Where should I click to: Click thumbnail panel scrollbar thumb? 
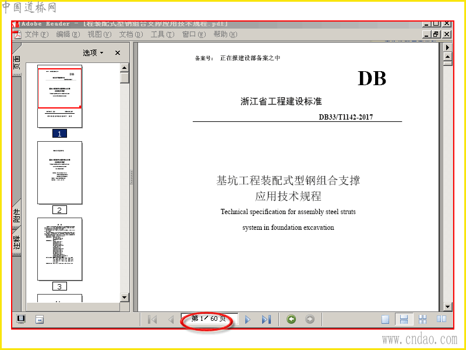click(x=125, y=78)
